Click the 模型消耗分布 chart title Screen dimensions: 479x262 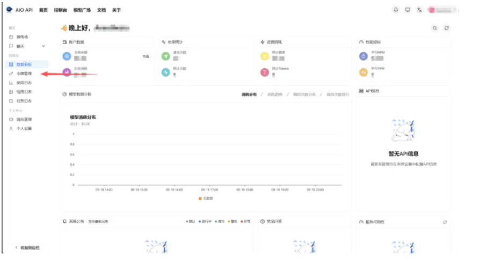click(83, 117)
